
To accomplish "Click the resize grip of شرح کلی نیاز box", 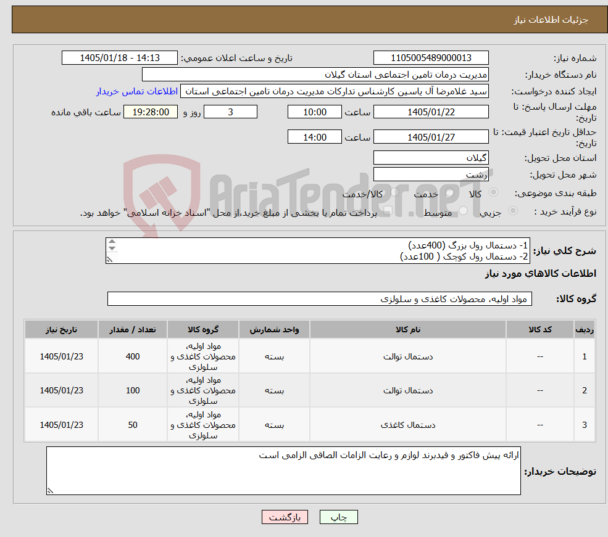I will point(110,260).
